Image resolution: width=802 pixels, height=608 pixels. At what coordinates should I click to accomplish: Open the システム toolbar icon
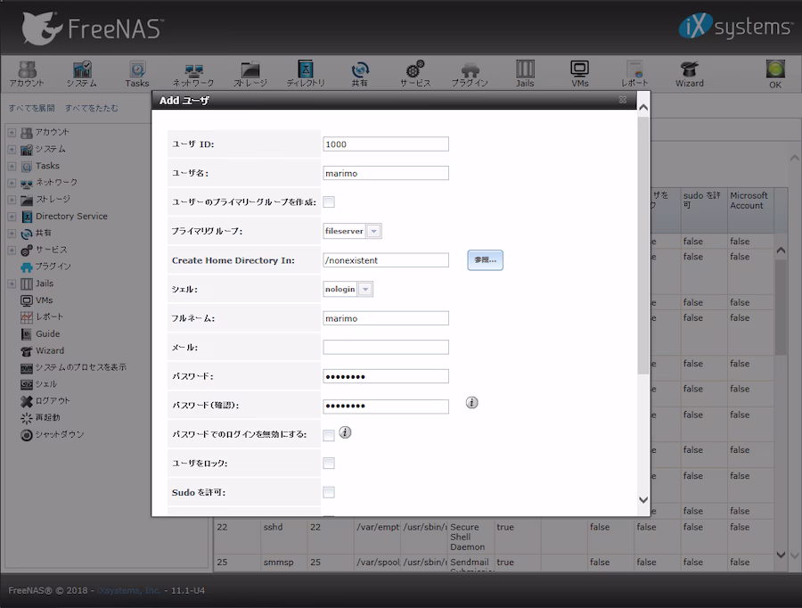tap(82, 74)
